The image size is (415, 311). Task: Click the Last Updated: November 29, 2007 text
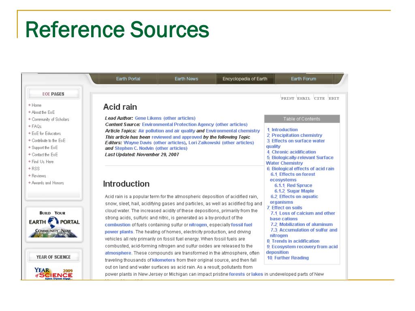coord(142,155)
